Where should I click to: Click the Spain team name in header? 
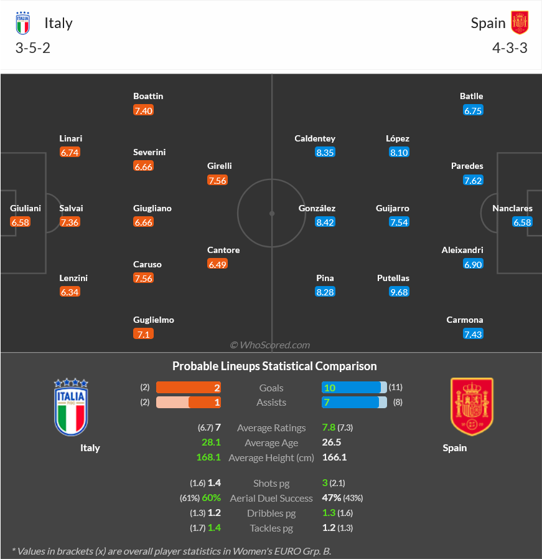(488, 23)
